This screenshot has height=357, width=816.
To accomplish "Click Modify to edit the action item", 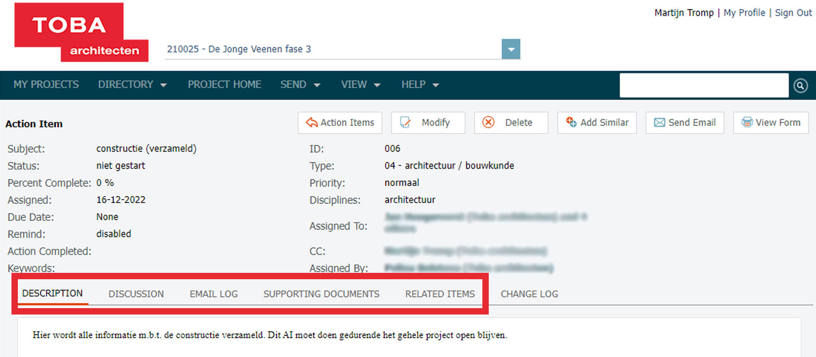I will (x=428, y=123).
